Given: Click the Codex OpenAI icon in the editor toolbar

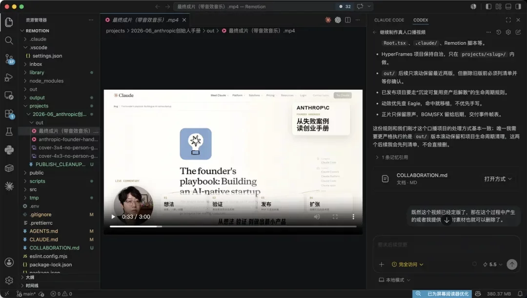Looking at the screenshot, I should pos(338,20).
